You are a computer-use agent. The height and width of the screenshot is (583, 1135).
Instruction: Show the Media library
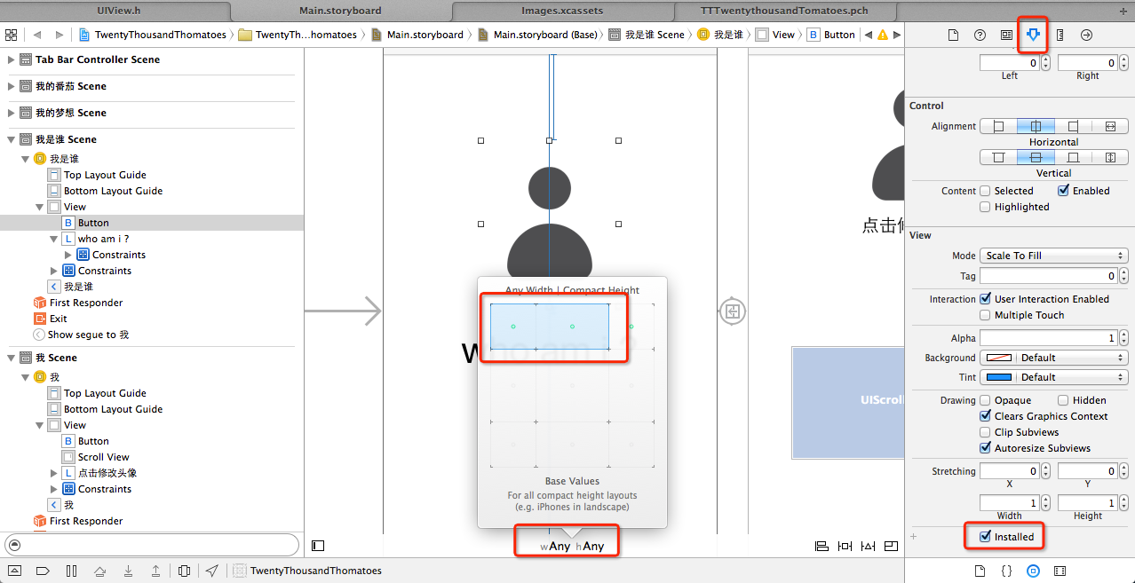click(1060, 571)
